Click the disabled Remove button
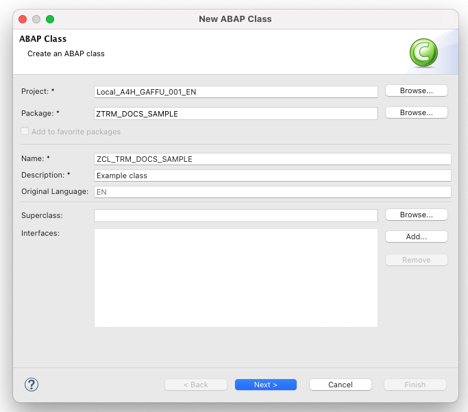Image resolution: width=468 pixels, height=412 pixels. [x=417, y=260]
